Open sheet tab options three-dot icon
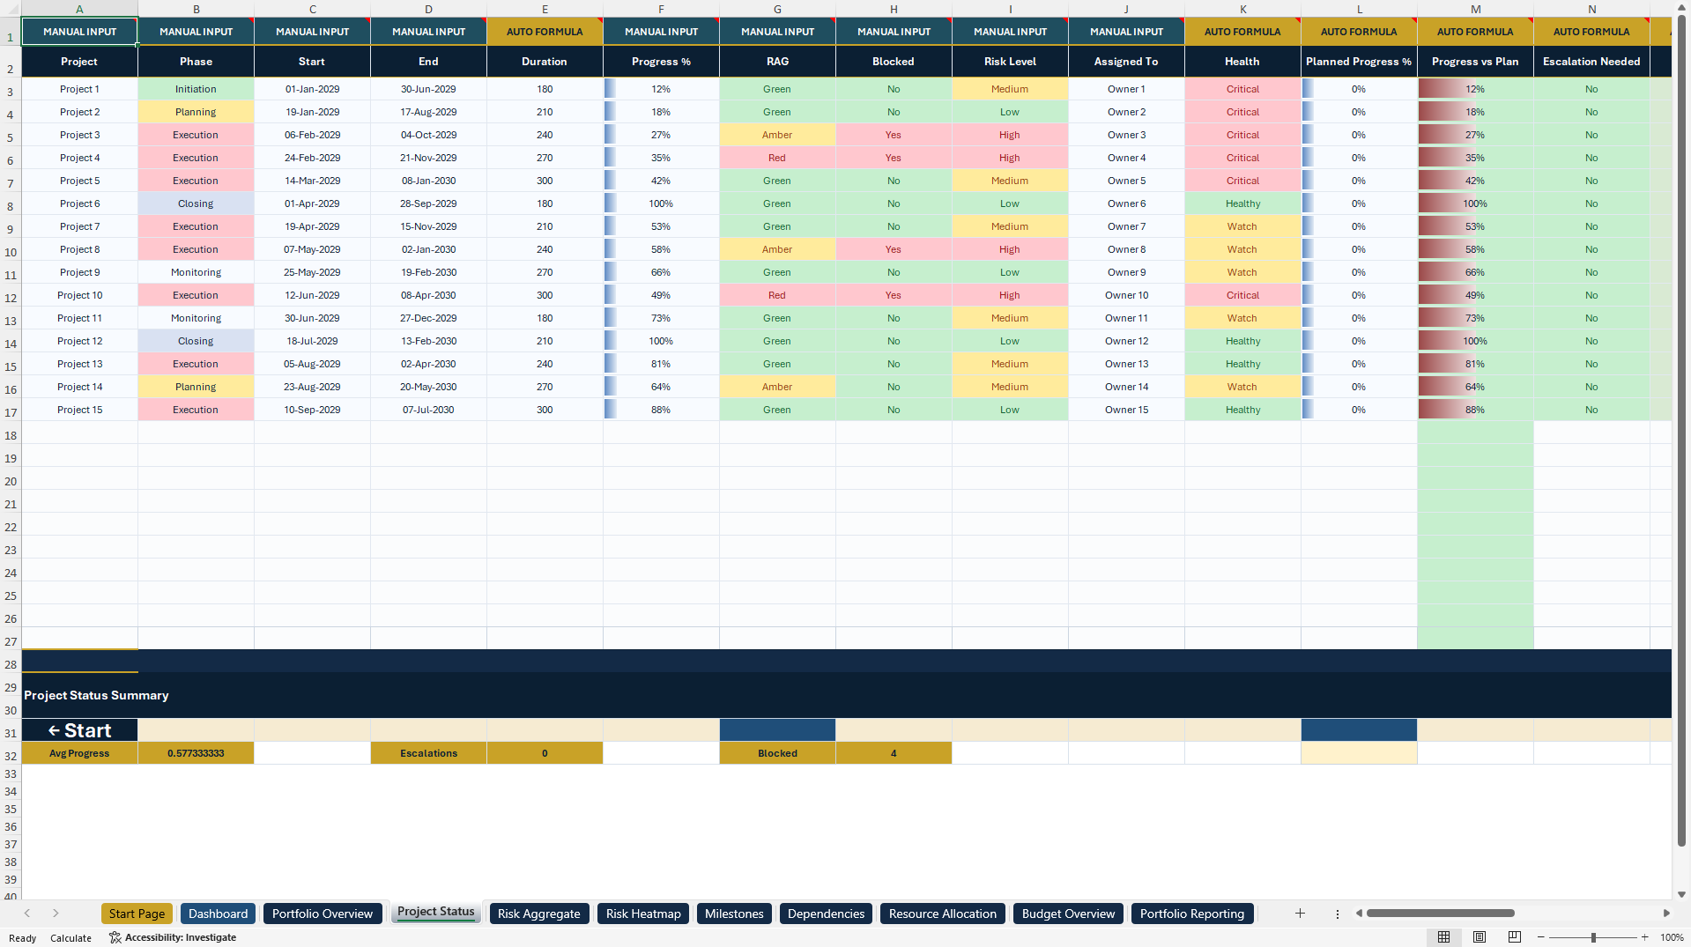1691x947 pixels. pos(1338,914)
